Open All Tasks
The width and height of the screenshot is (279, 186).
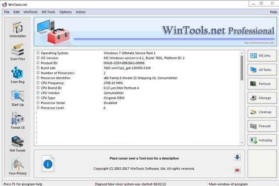pyautogui.click(x=262, y=70)
